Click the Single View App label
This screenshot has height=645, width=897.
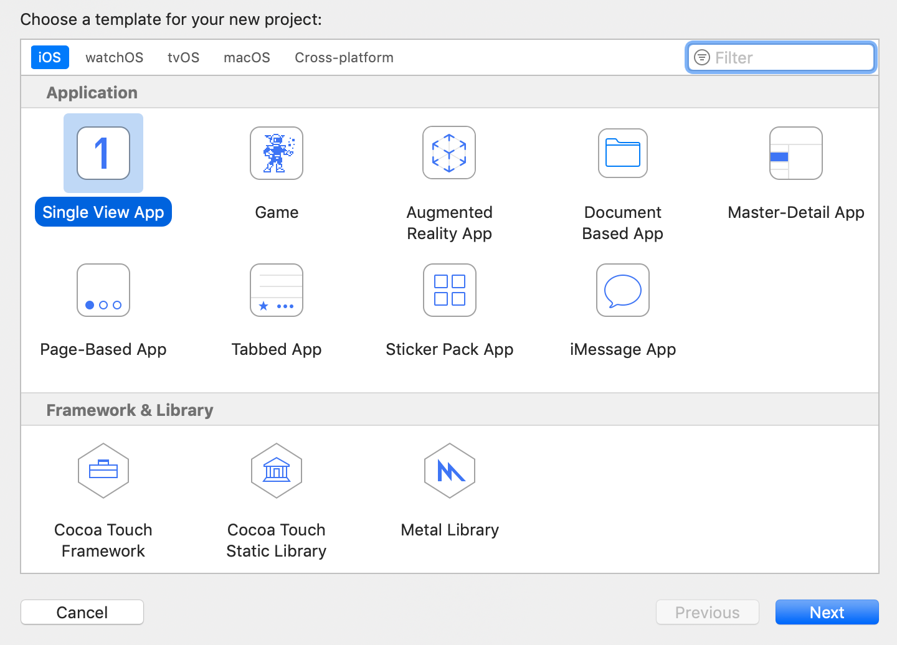[x=103, y=212]
